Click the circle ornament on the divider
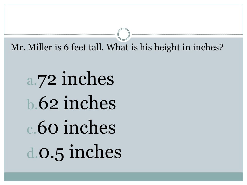The width and height of the screenshot is (247, 185). (x=124, y=34)
